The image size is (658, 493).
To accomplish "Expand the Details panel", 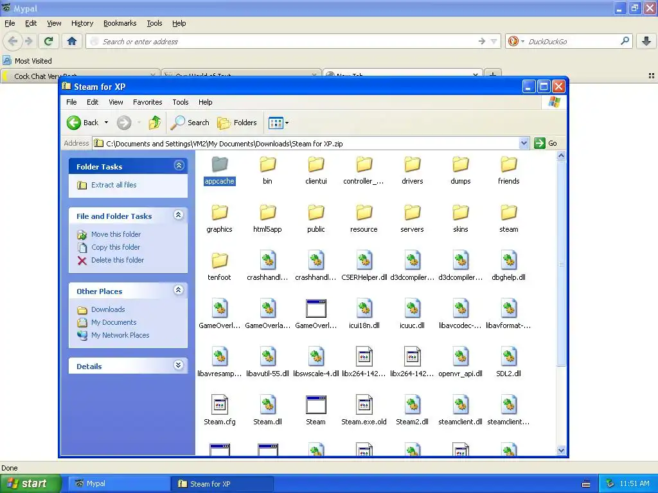I will point(179,365).
